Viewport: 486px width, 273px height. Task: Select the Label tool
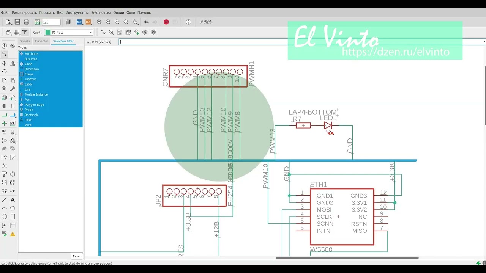13,123
